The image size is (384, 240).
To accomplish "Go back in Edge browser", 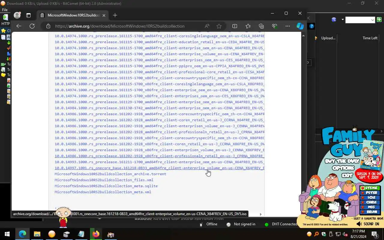I will click(19, 26).
